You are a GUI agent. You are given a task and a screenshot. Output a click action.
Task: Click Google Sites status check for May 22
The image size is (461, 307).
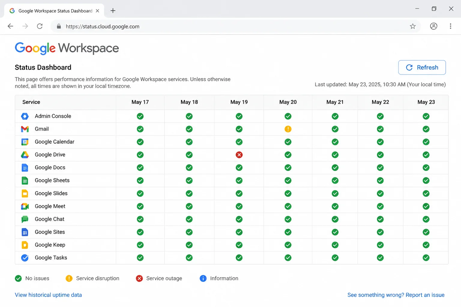click(380, 232)
